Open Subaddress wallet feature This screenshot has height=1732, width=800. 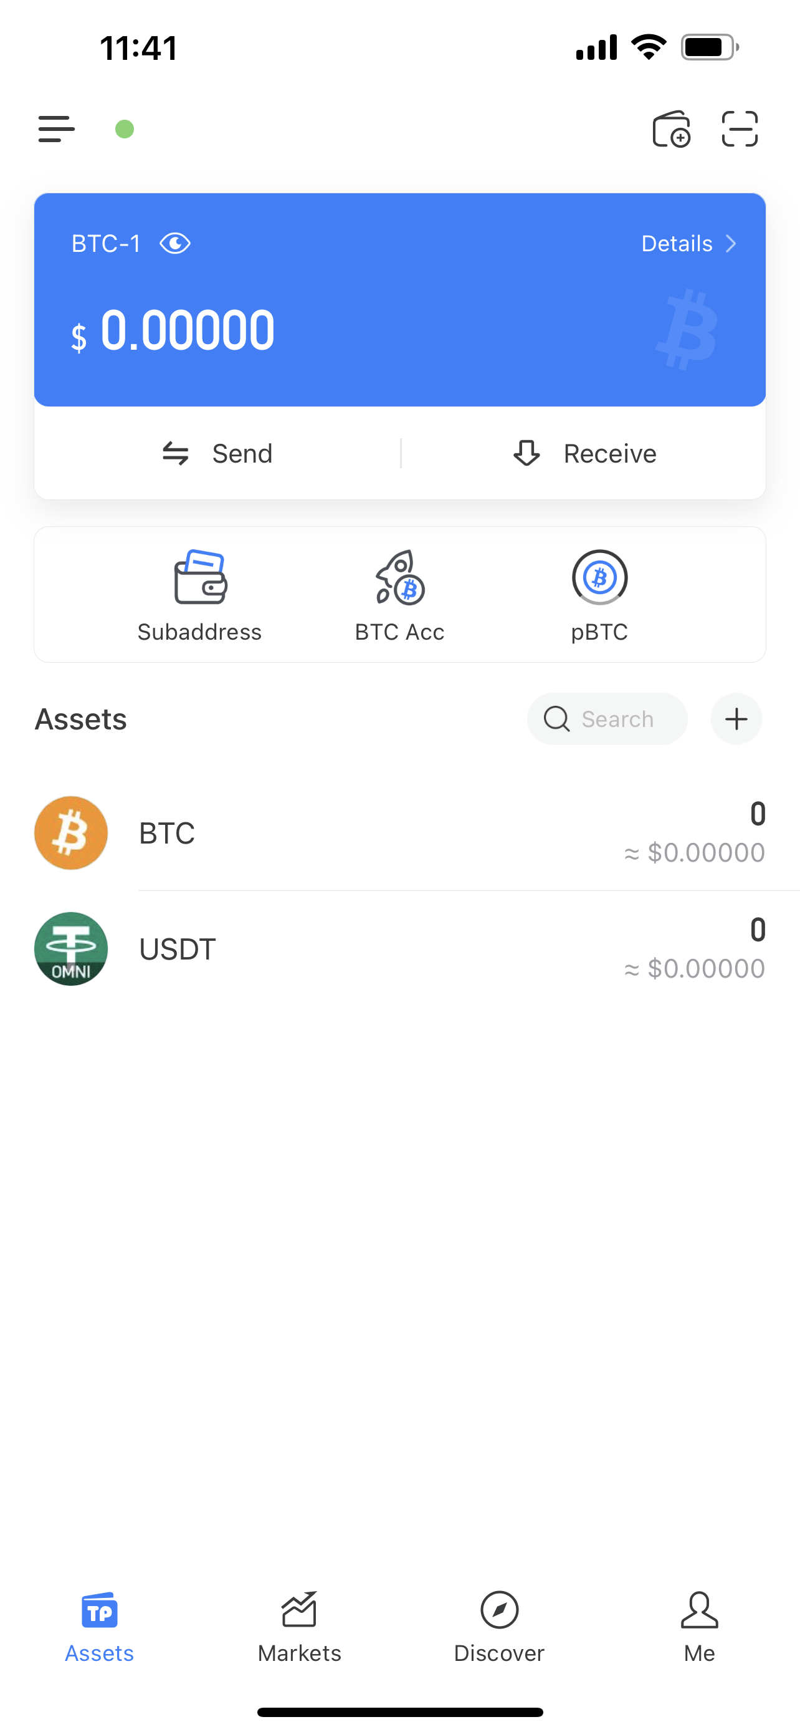[199, 595]
